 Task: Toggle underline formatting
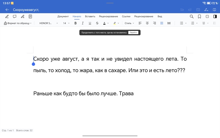[x=90, y=23]
